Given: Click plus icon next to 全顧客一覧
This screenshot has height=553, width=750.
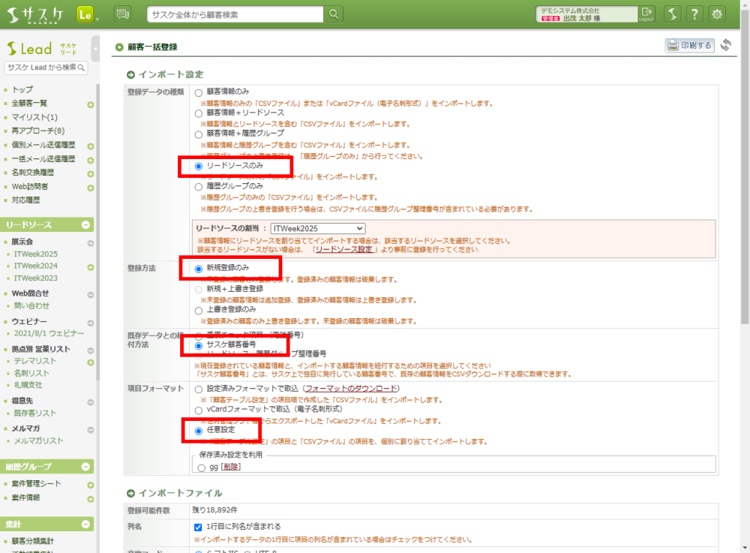Looking at the screenshot, I should 91,104.
